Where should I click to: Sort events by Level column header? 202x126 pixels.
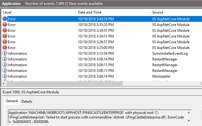click(x=39, y=12)
